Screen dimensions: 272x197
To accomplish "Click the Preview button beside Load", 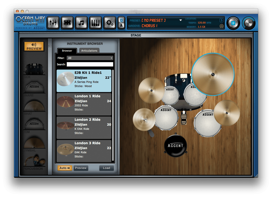I will (81, 168).
